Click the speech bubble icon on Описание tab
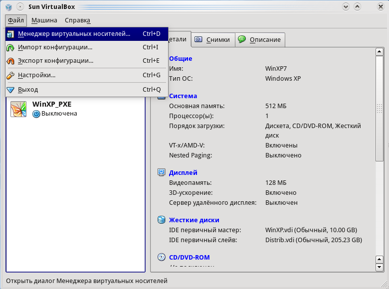The image size is (389, 289). (x=242, y=39)
